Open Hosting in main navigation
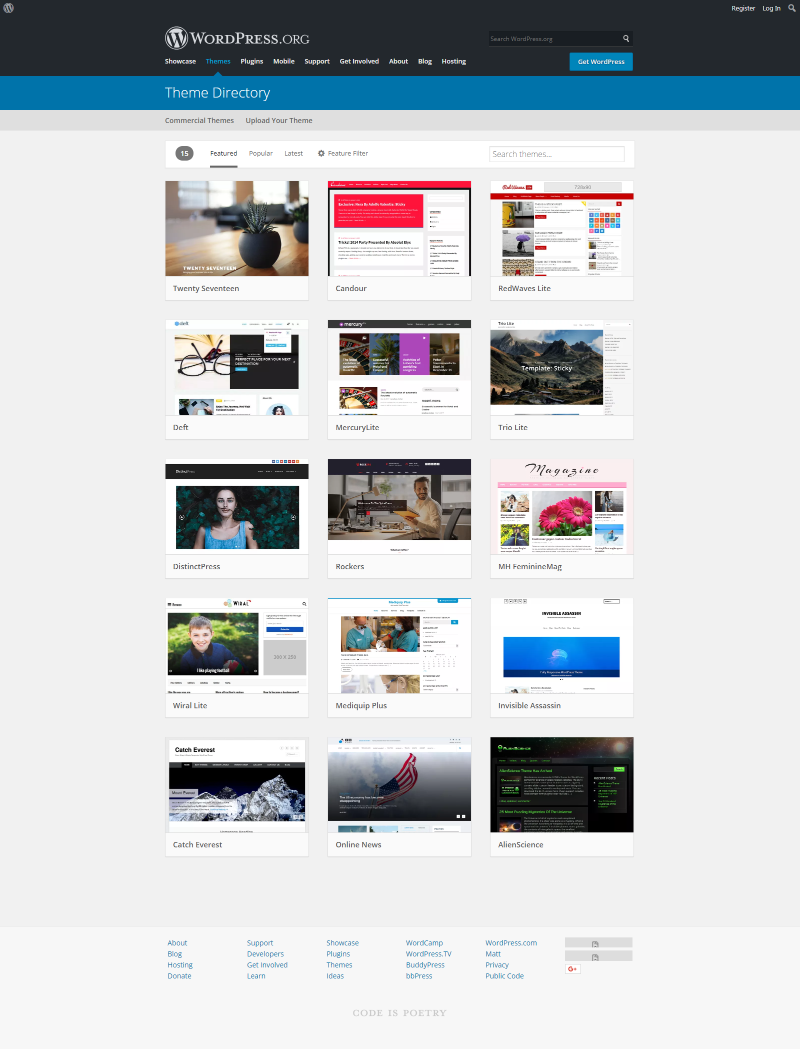Screen dimensions: 800x1049 pyautogui.click(x=453, y=62)
